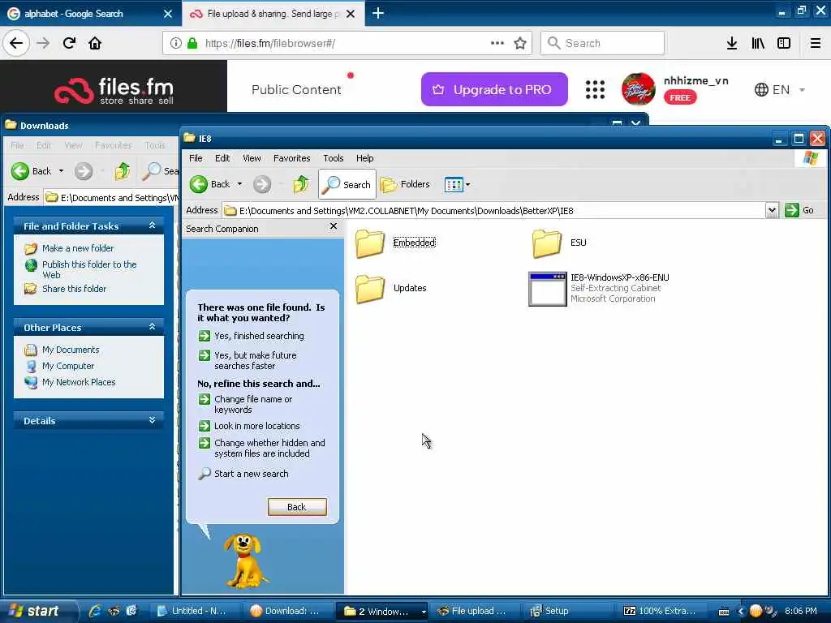Open Firefox downloads arrow icon
Image resolution: width=831 pixels, height=623 pixels.
[x=732, y=43]
